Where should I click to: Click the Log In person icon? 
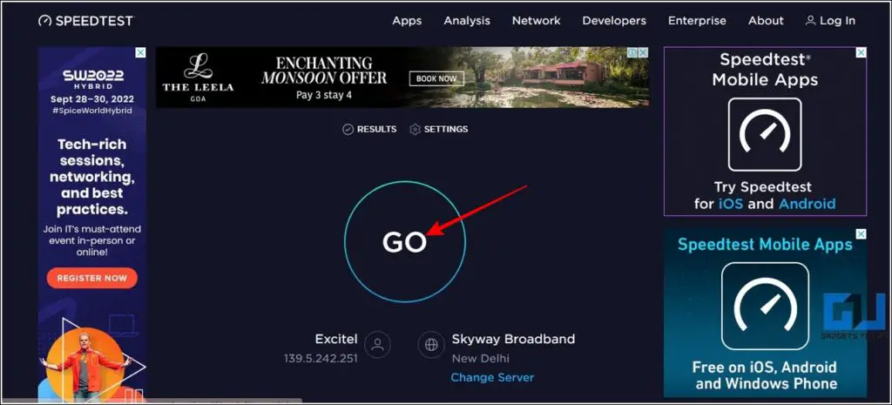(811, 21)
